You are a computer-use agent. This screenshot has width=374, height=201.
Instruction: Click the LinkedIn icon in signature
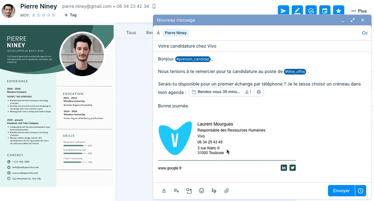tap(284, 168)
